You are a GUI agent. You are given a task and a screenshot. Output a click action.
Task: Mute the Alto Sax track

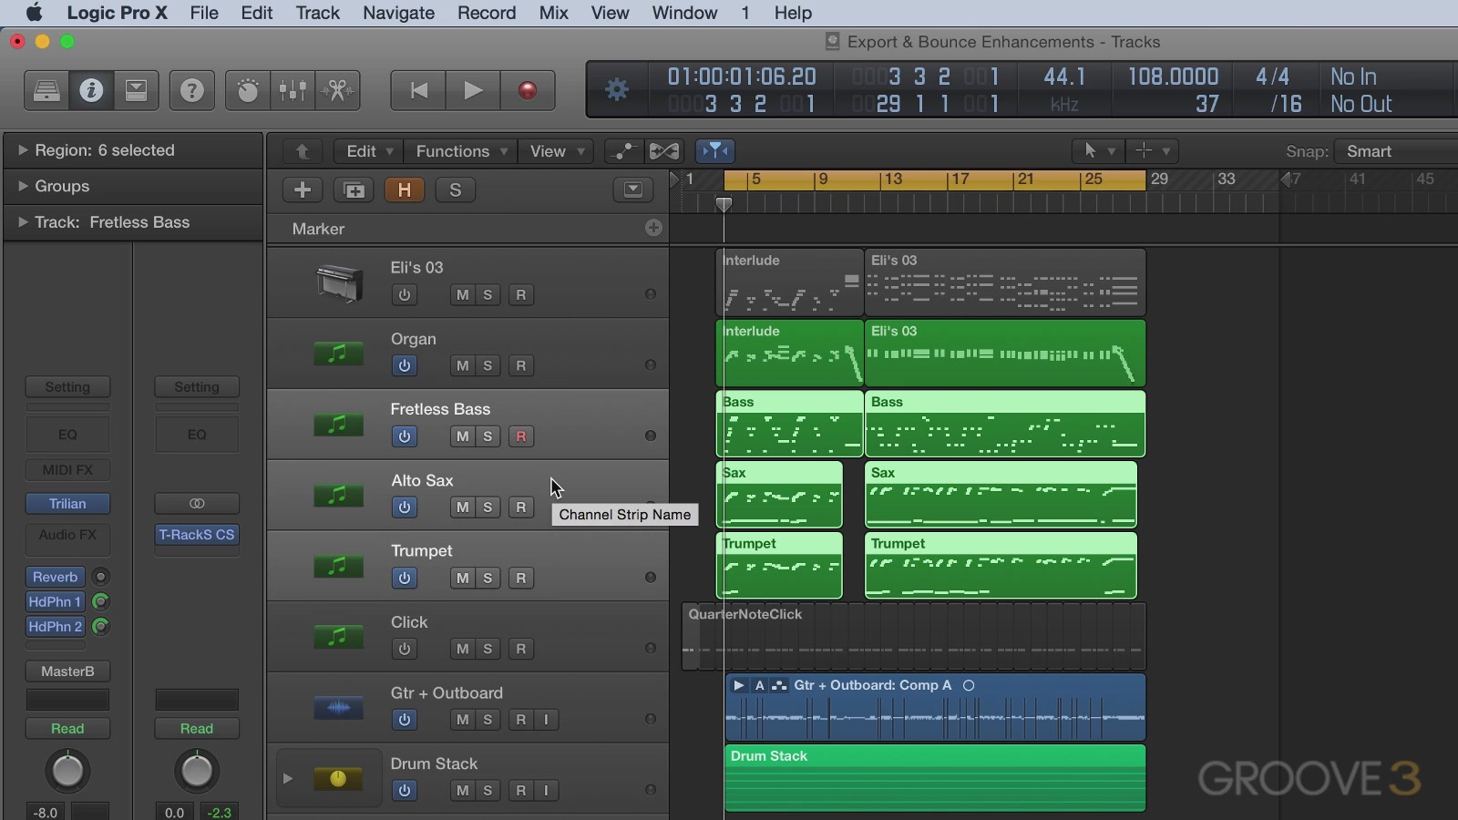pos(462,507)
